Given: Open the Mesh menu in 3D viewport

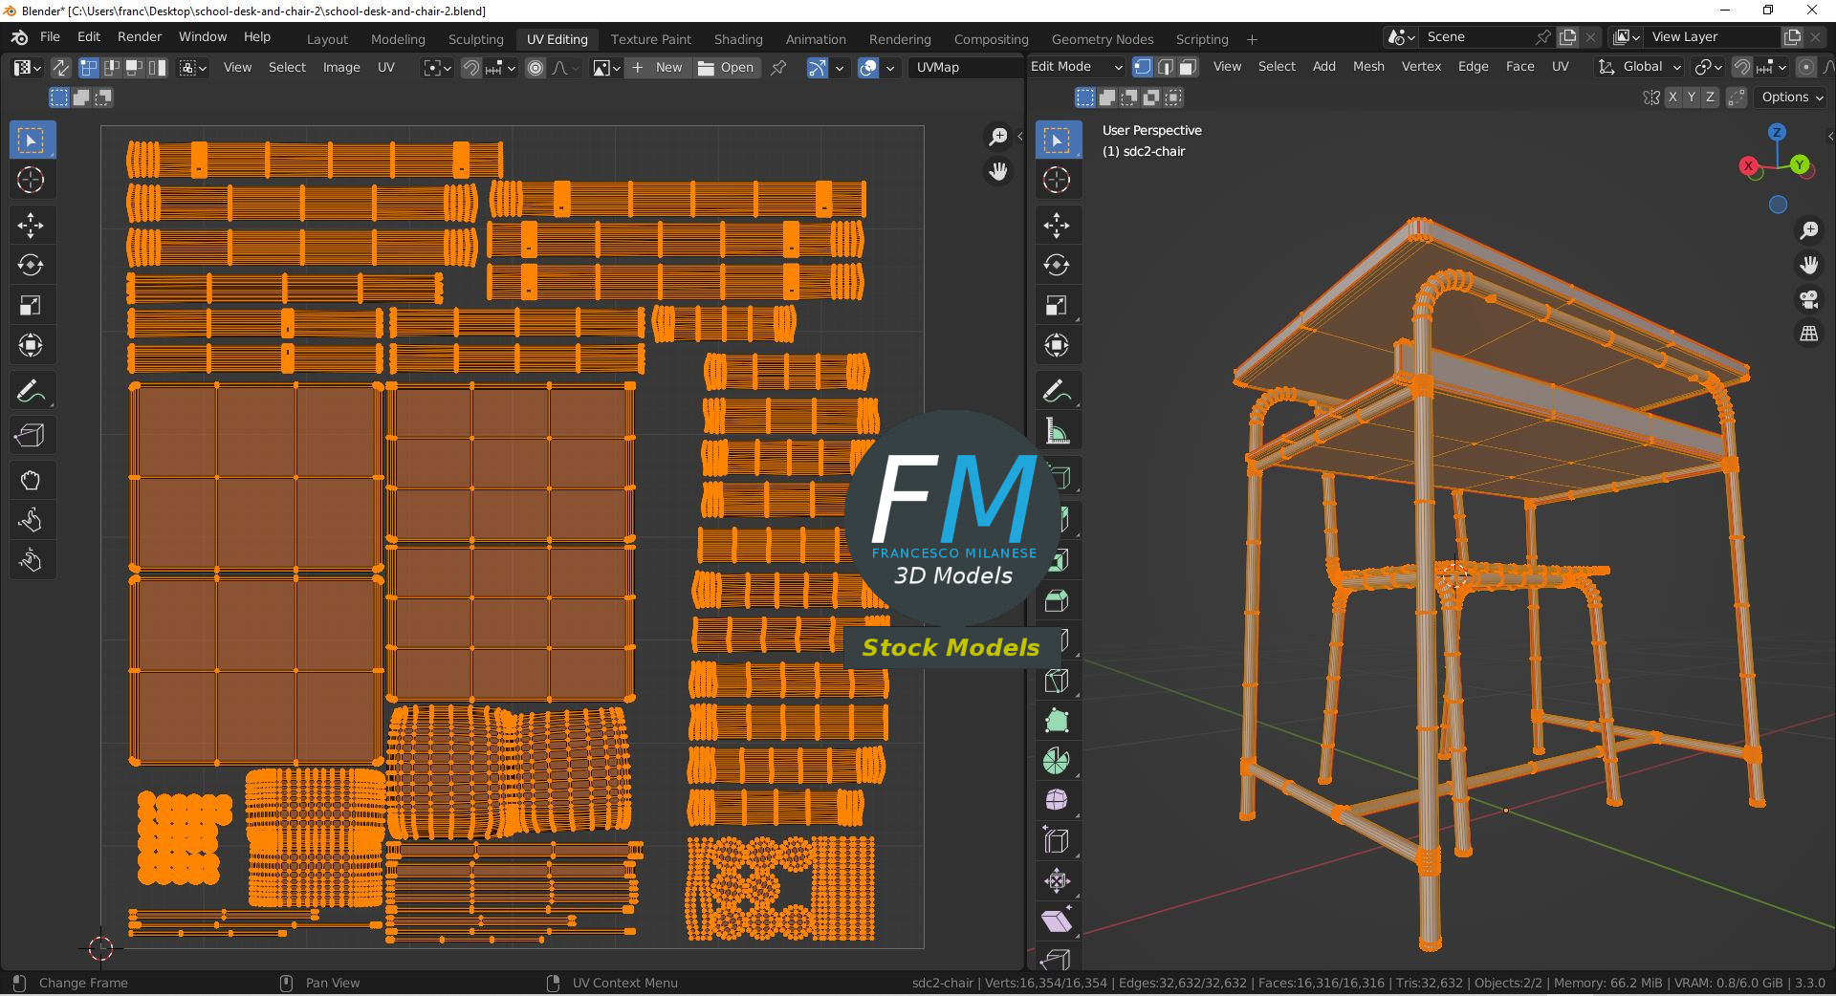Looking at the screenshot, I should click(1367, 67).
